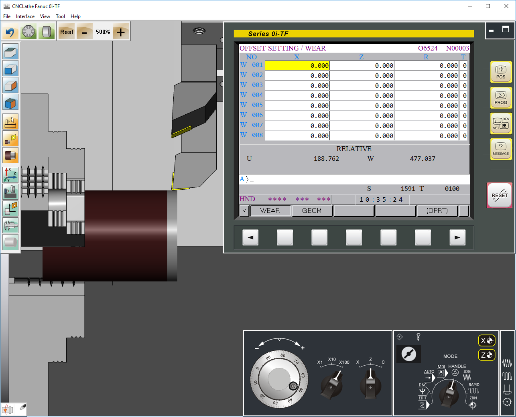Open the MESSAGE function key

(501, 149)
